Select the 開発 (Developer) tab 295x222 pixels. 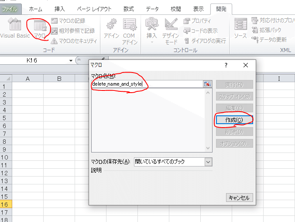click(221, 9)
